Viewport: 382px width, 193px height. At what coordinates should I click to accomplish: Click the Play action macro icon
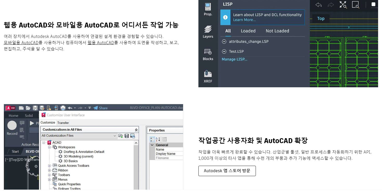tap(32, 123)
